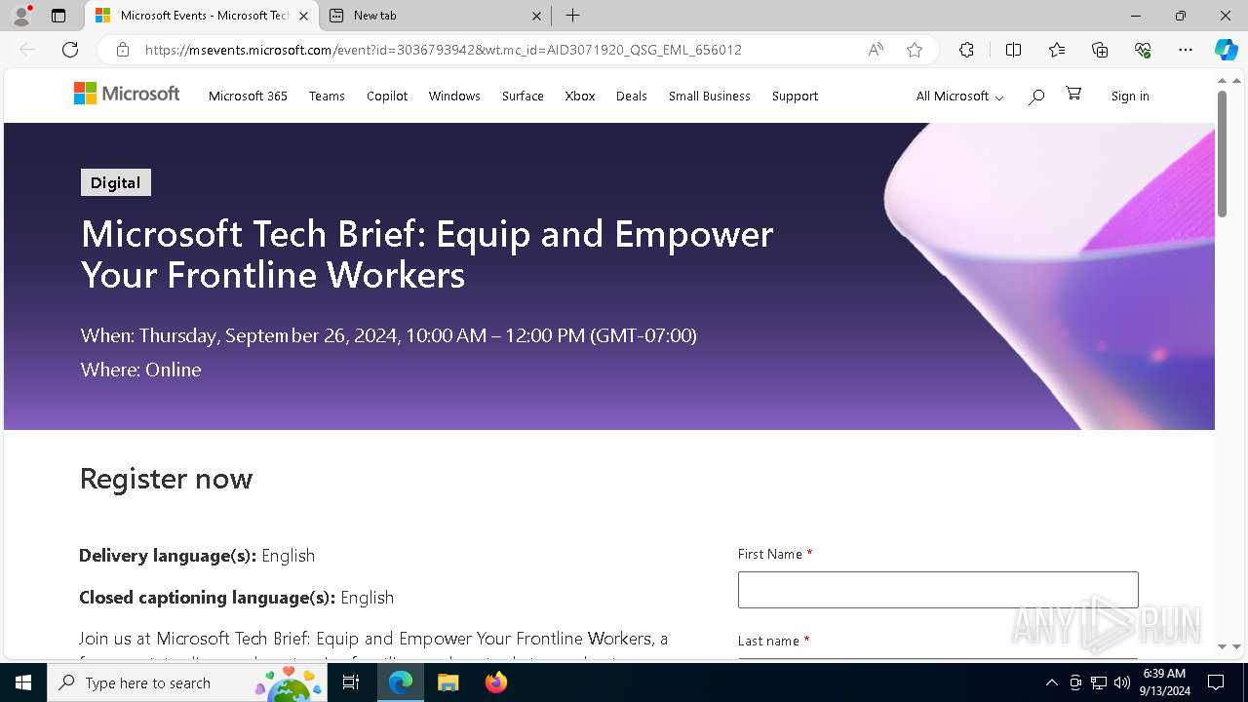Reload the page with refresh icon
This screenshot has width=1248, height=702.
[70, 50]
